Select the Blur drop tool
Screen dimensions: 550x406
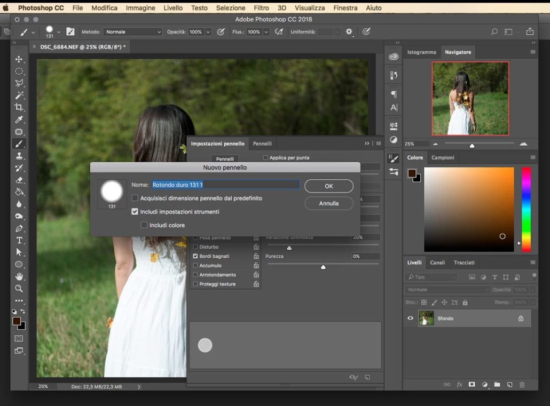19,204
